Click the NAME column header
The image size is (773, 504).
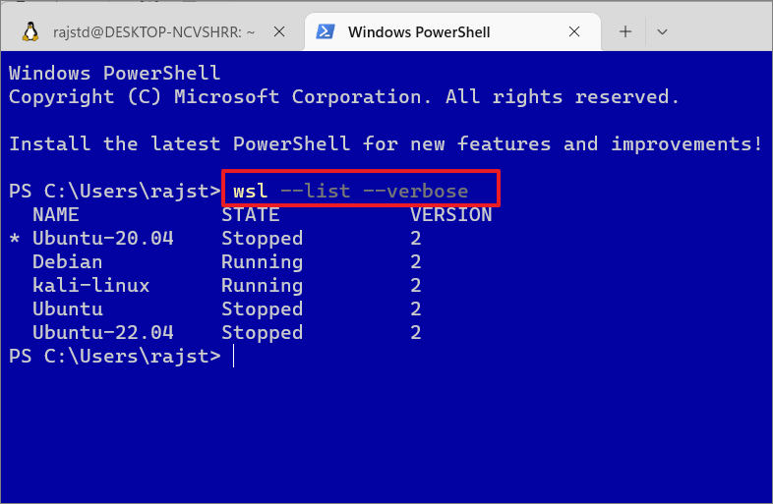[56, 215]
